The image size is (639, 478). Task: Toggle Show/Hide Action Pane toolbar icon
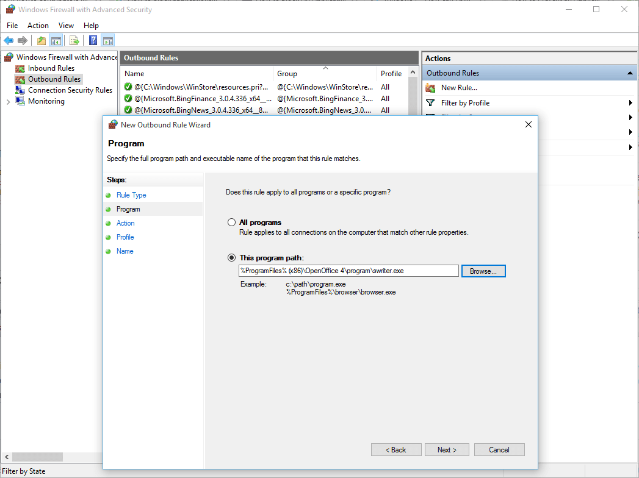(108, 41)
